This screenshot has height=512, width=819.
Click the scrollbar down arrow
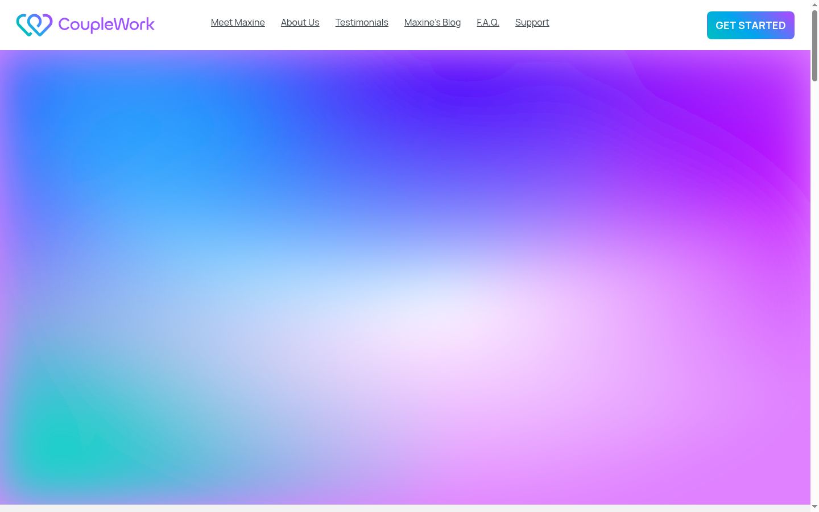[x=814, y=507]
